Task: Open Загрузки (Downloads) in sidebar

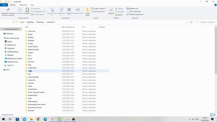Action: pos(9,48)
